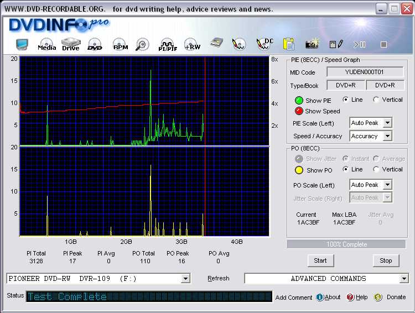The width and height of the screenshot is (415, 313).
Task: Select the Average jitter option
Action: [376, 159]
